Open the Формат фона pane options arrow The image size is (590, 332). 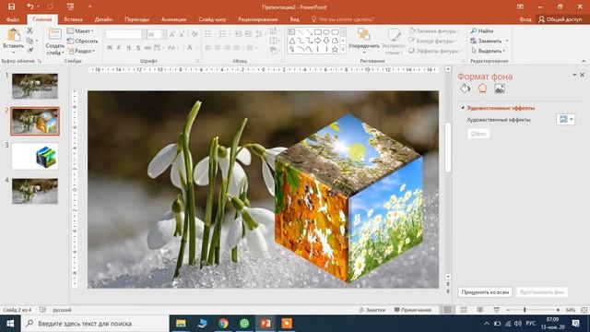pyautogui.click(x=574, y=75)
